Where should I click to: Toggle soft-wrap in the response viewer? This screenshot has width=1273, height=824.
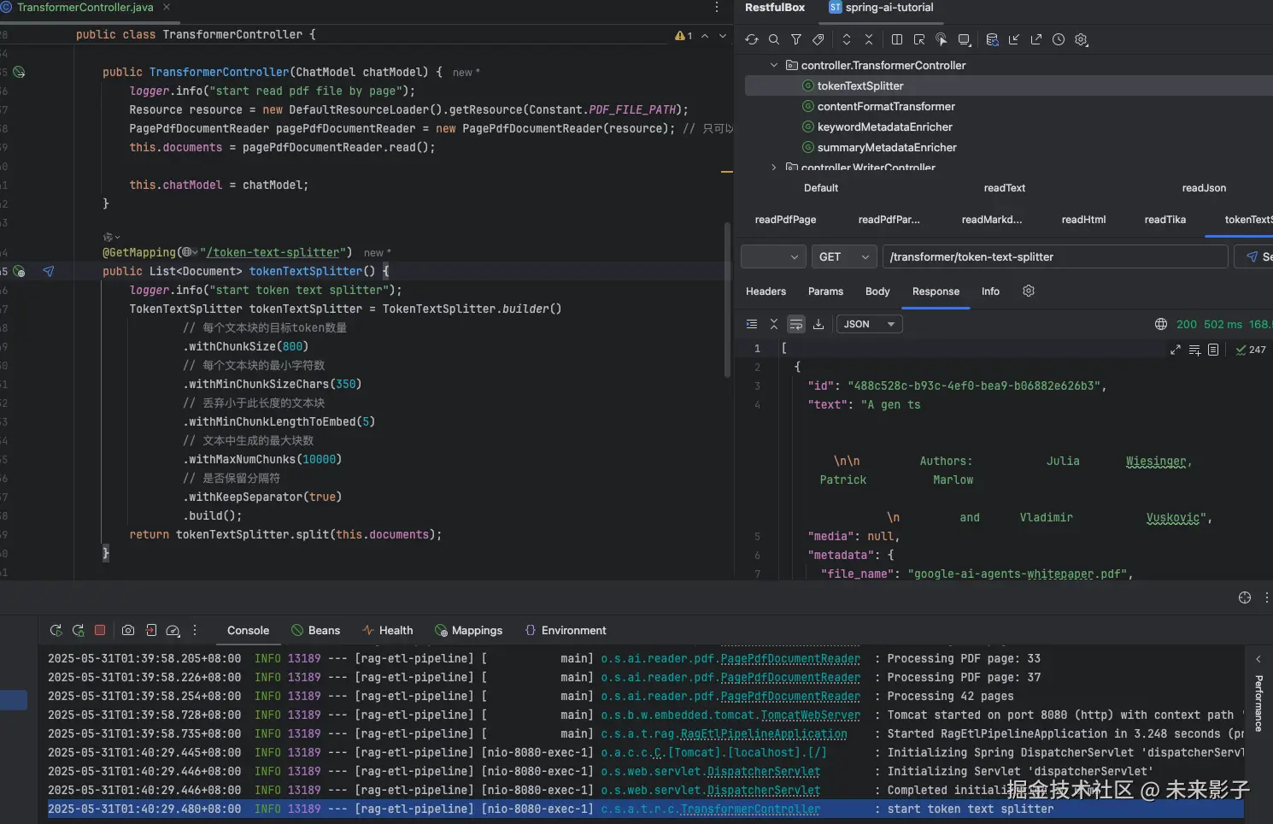(796, 324)
